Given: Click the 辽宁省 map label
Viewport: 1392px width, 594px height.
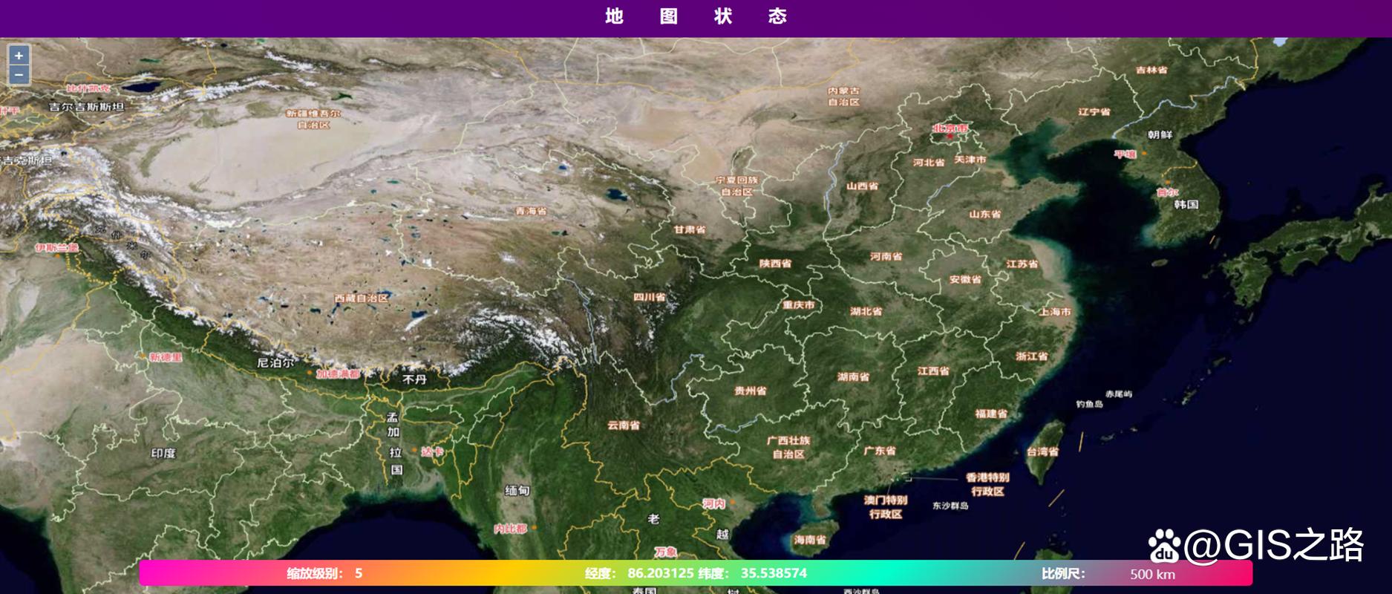Looking at the screenshot, I should click(x=1094, y=112).
